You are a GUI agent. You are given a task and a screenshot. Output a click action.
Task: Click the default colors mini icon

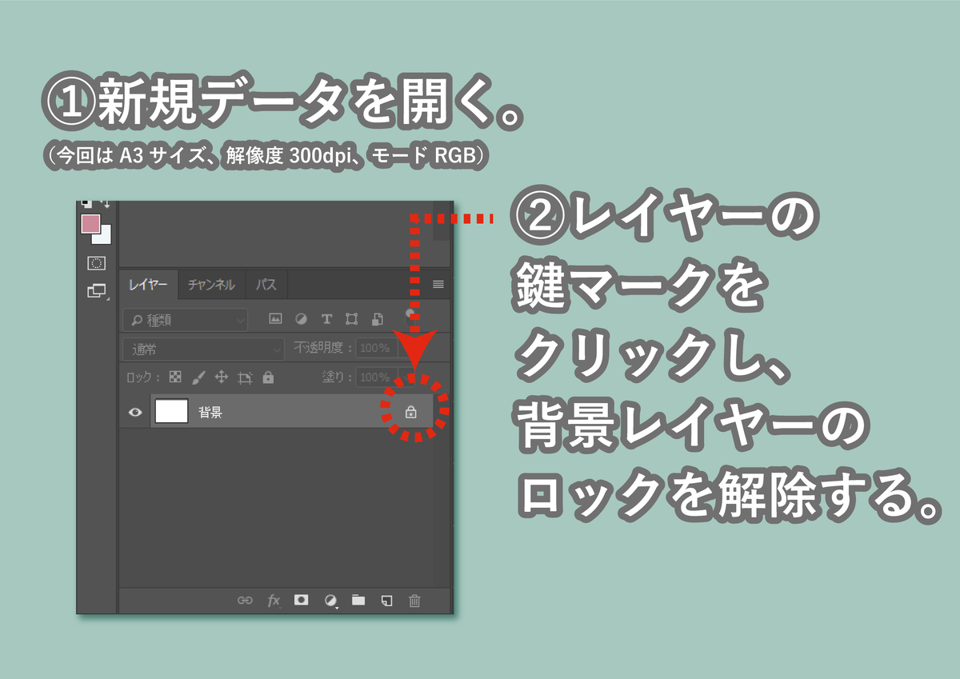tap(86, 205)
